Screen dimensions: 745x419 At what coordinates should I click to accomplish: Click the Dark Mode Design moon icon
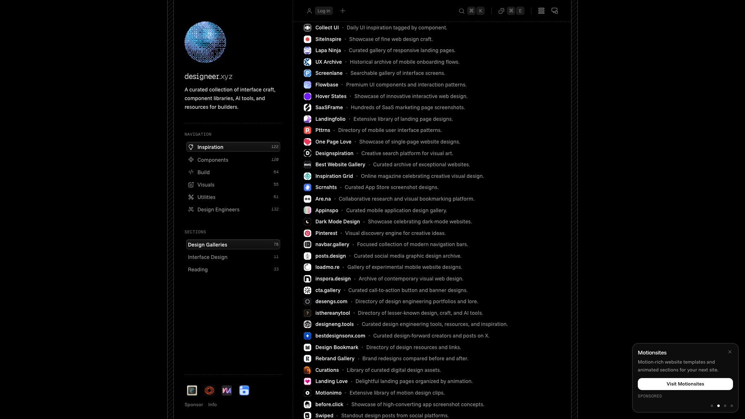[308, 222]
